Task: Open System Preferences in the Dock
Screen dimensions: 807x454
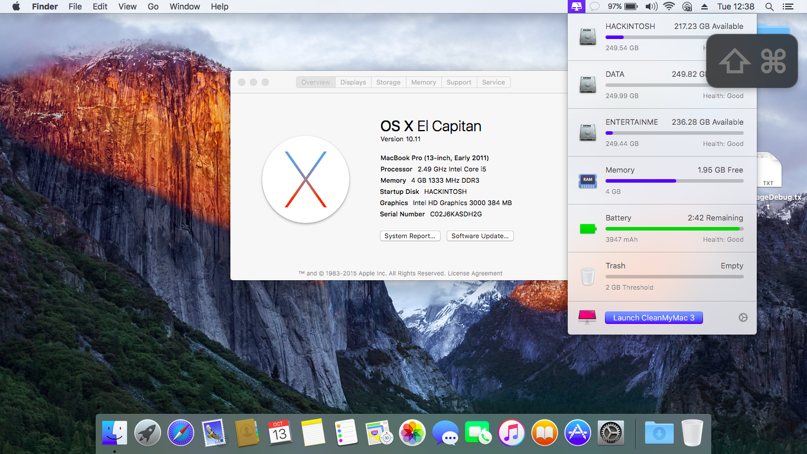Action: pos(611,433)
